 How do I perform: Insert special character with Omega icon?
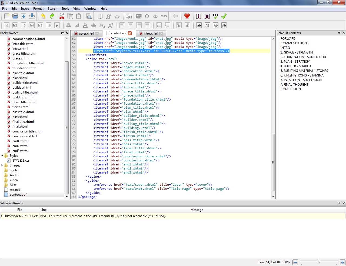pyautogui.click(x=147, y=16)
